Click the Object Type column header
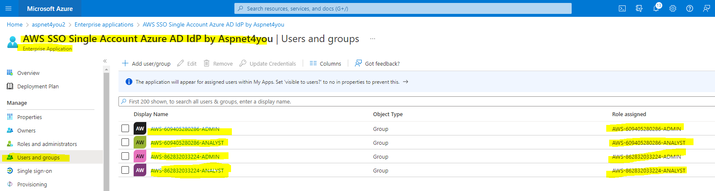 [x=388, y=114]
